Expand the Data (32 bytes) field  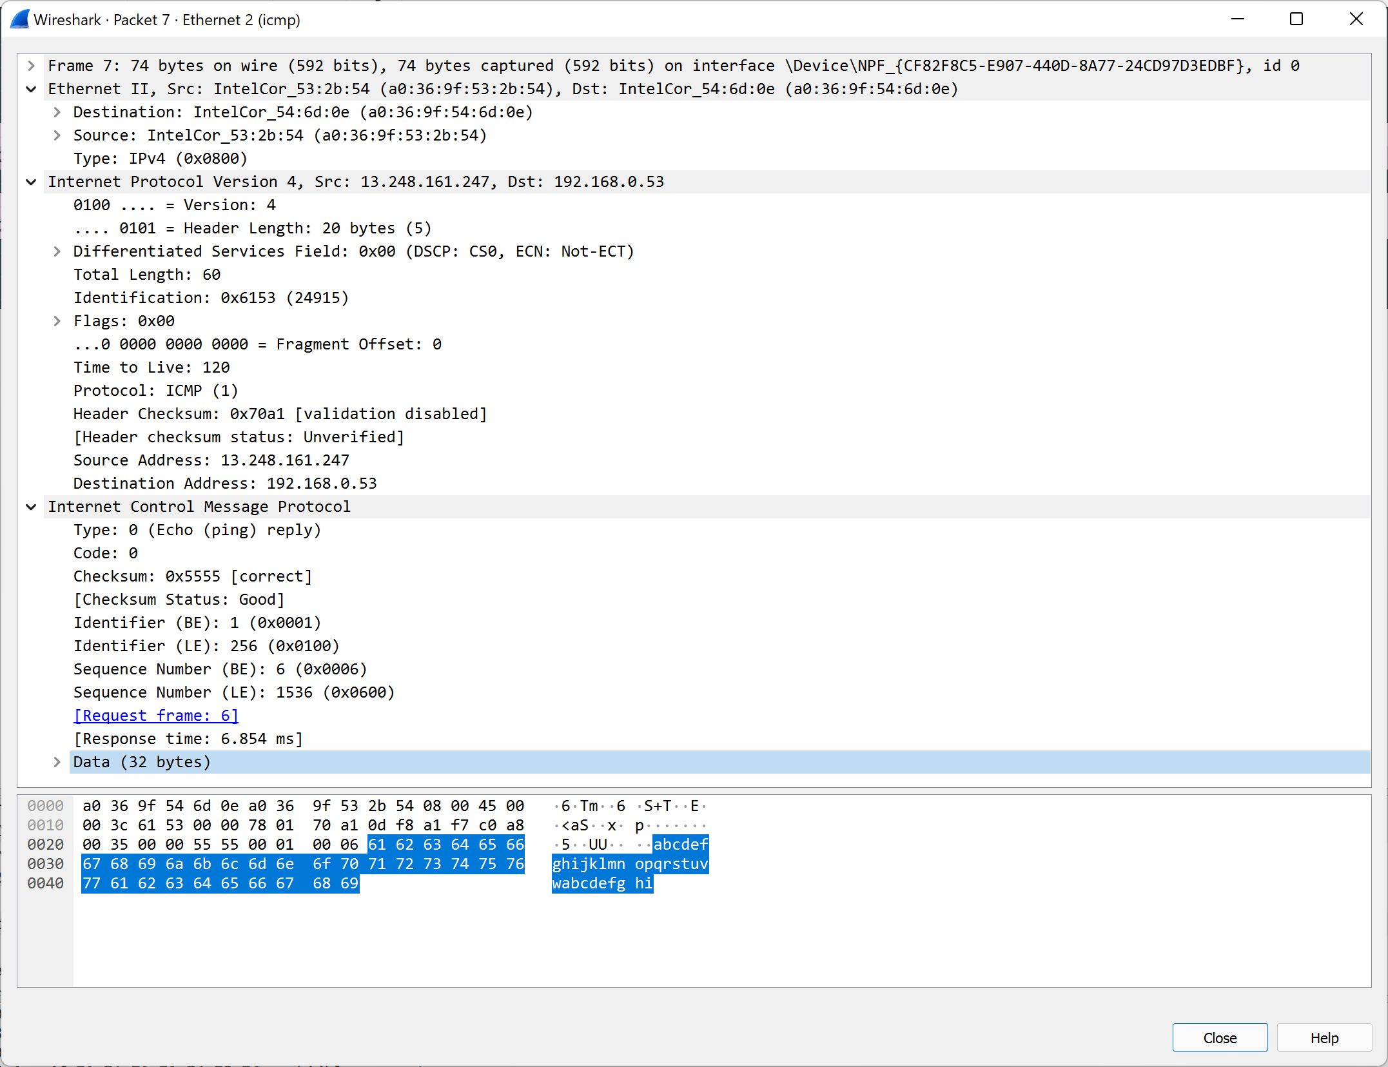[57, 761]
